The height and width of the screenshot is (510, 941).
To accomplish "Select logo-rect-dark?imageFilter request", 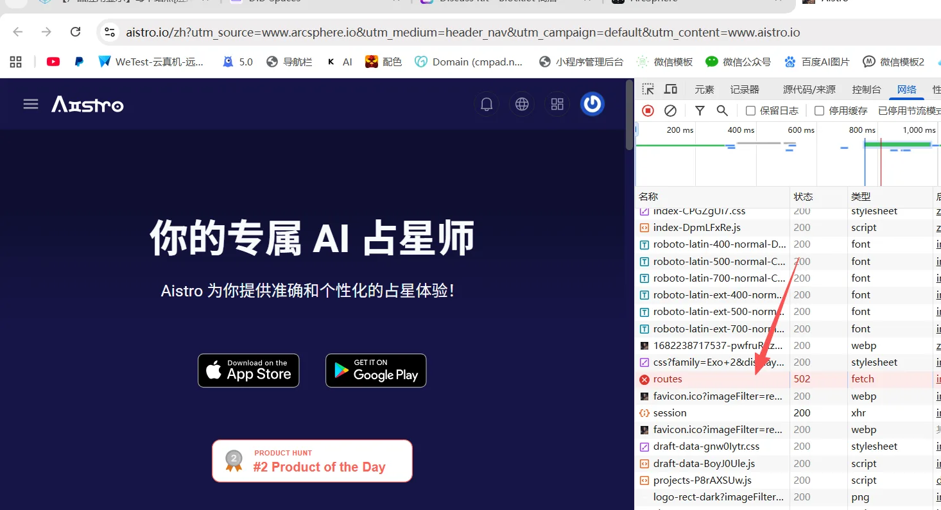I will coord(788,497).
